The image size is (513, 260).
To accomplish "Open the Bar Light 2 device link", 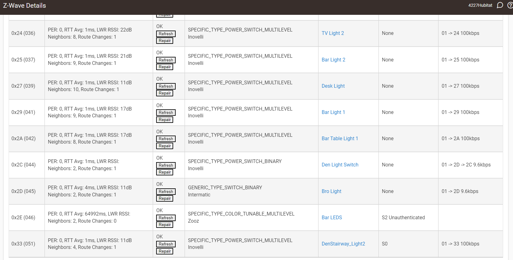I will click(x=333, y=60).
